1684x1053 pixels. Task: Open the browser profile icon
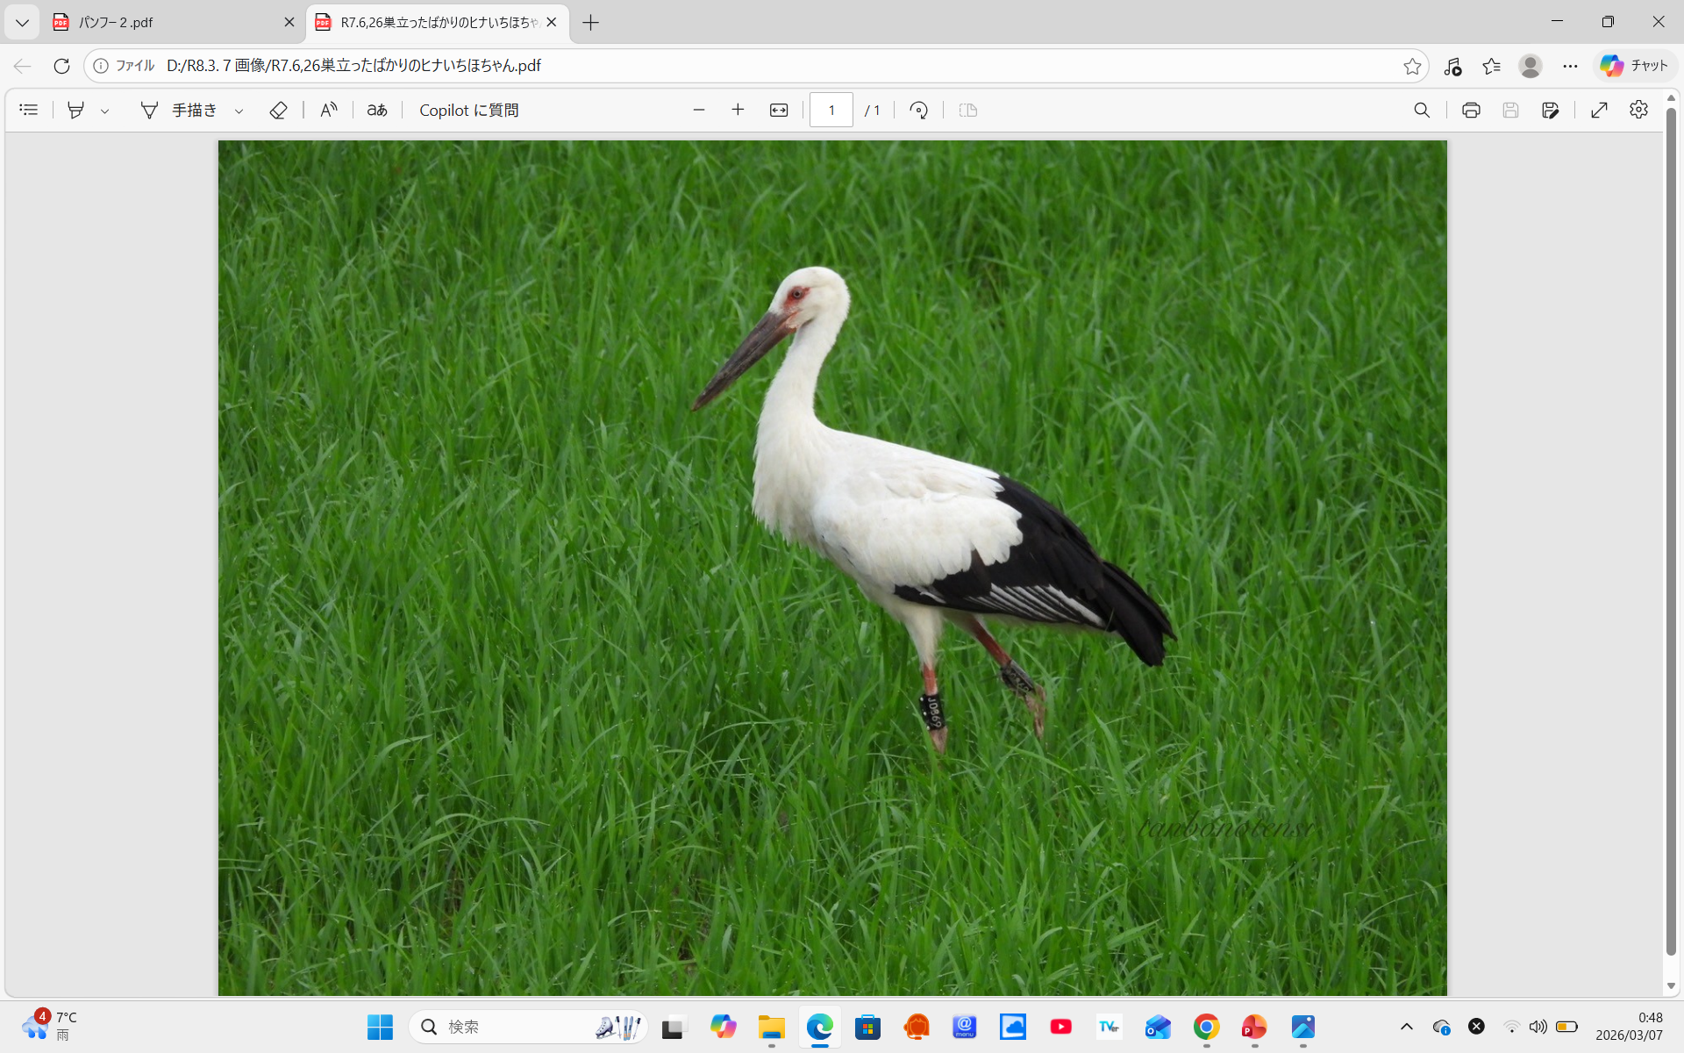click(1531, 66)
